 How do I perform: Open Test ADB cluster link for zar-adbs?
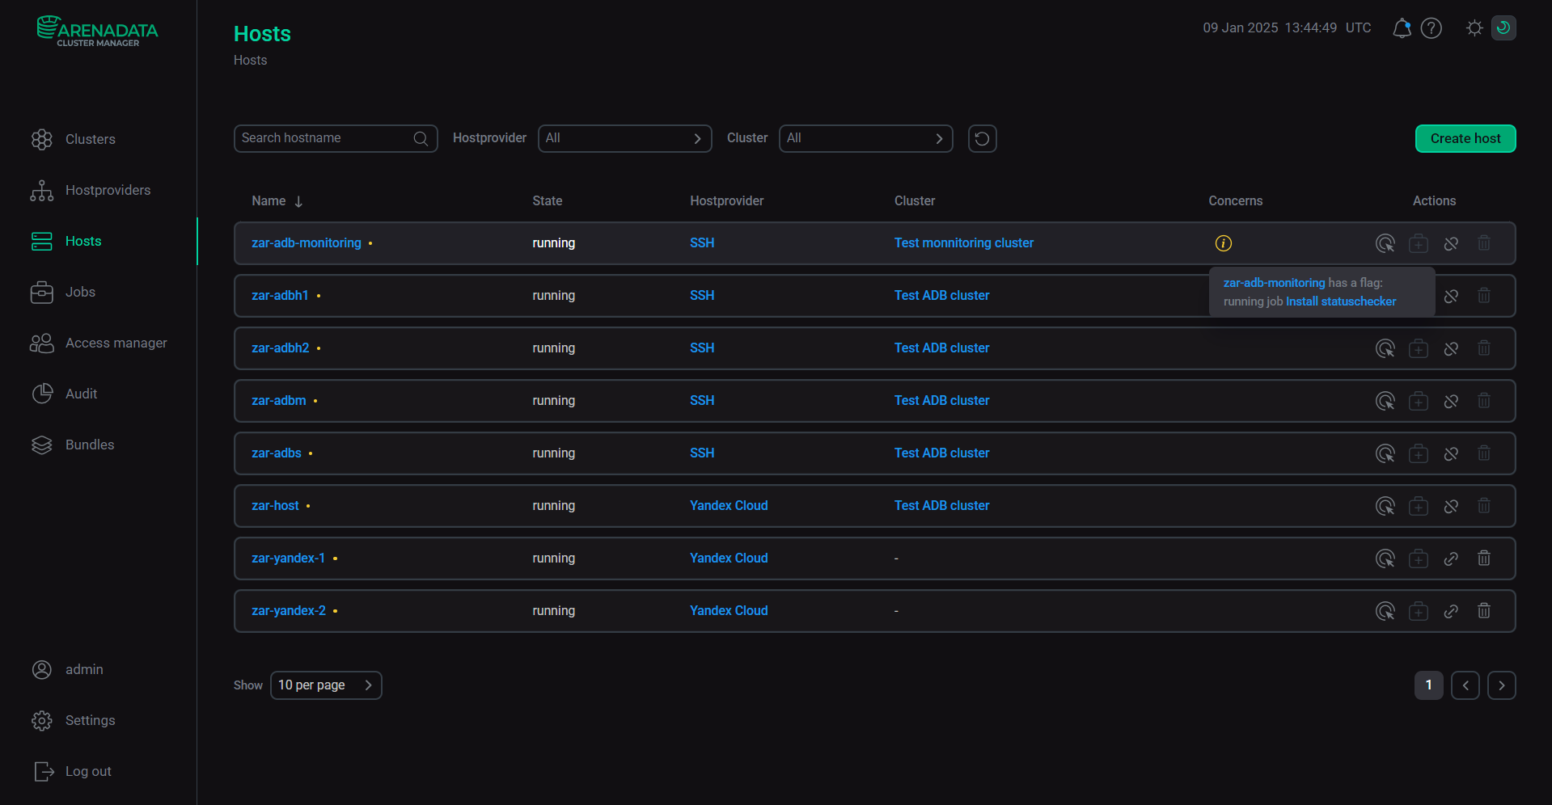point(941,453)
